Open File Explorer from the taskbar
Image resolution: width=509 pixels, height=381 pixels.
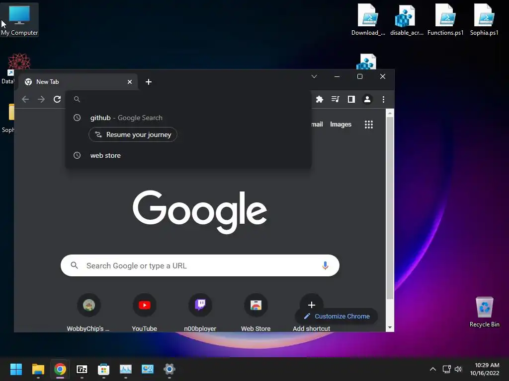coord(38,369)
